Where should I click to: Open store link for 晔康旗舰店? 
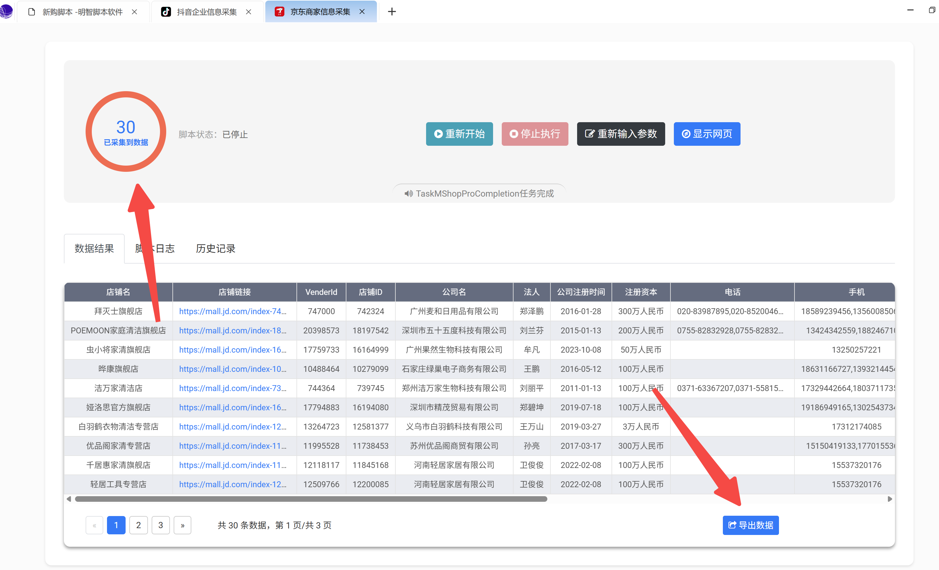pos(233,369)
